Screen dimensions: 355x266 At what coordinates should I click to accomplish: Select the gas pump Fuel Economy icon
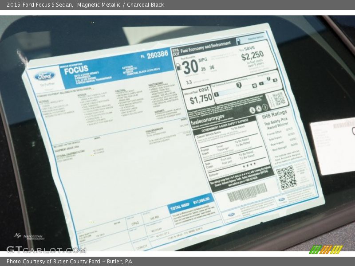[178, 67]
